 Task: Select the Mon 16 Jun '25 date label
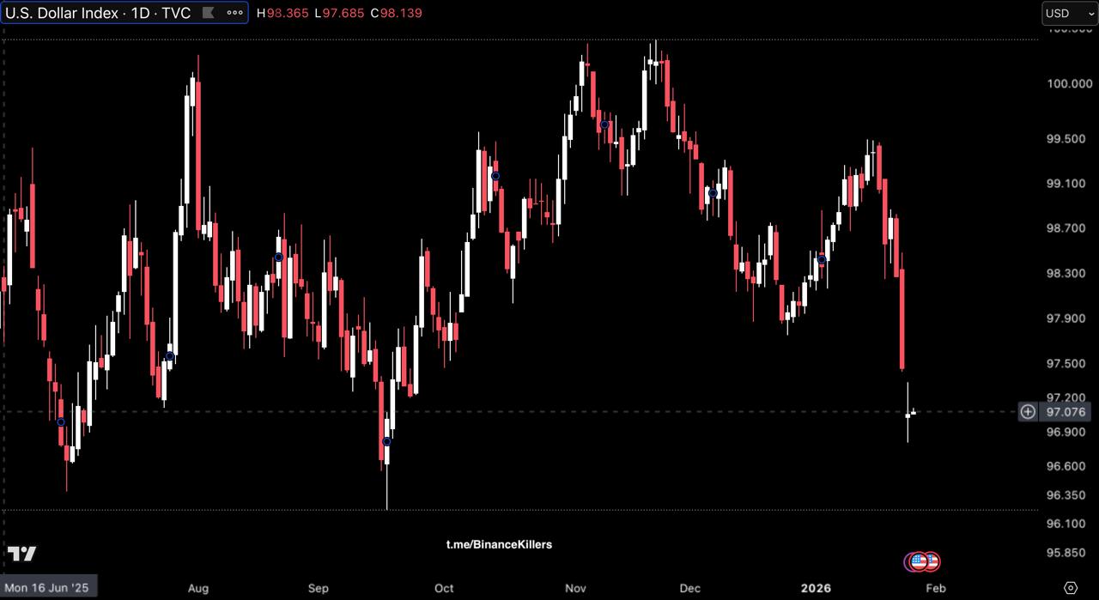pyautogui.click(x=46, y=588)
